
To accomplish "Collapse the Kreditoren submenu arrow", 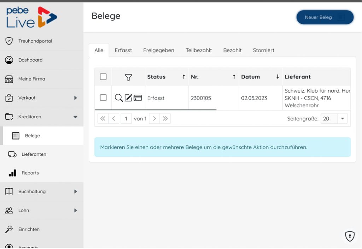I will point(76,117).
